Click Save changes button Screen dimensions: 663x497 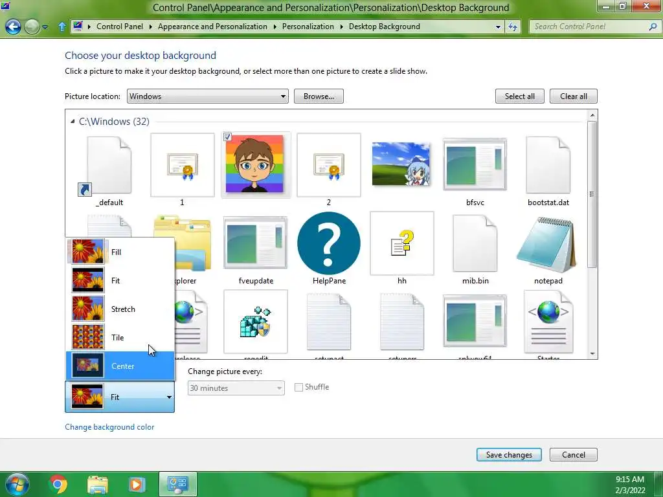click(x=509, y=455)
